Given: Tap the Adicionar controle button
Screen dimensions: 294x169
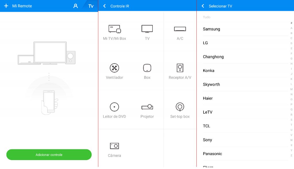Looking at the screenshot, I should (x=49, y=155).
